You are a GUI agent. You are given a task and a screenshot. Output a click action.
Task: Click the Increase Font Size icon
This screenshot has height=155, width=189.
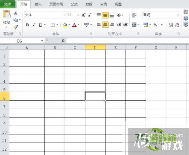84,15
